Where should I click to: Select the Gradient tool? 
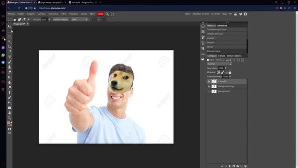pyautogui.click(x=9, y=77)
